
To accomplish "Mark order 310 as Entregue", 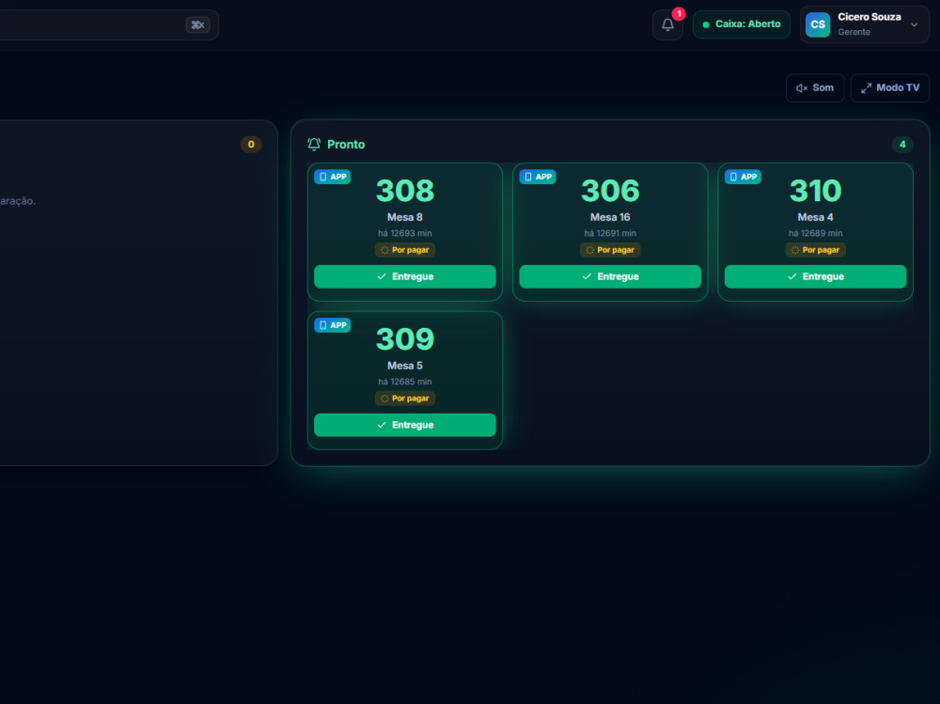I will [x=815, y=276].
